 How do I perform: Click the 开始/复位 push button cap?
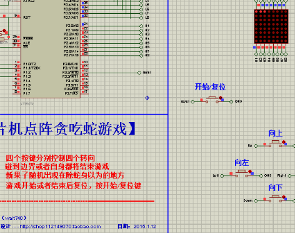tap(212, 98)
